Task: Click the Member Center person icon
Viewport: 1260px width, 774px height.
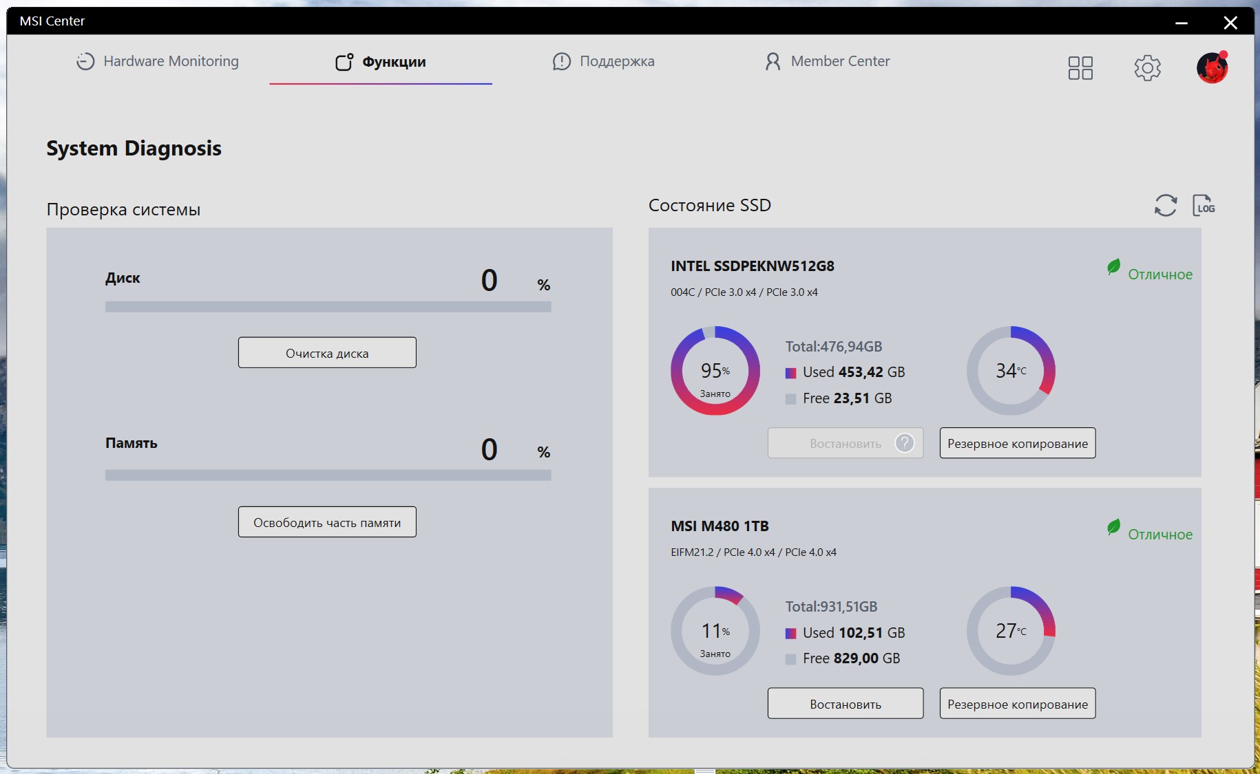Action: coord(773,61)
